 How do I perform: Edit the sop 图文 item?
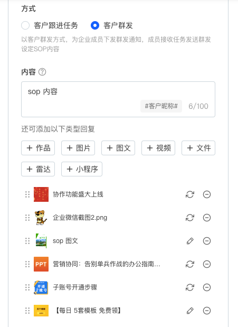[x=190, y=241]
